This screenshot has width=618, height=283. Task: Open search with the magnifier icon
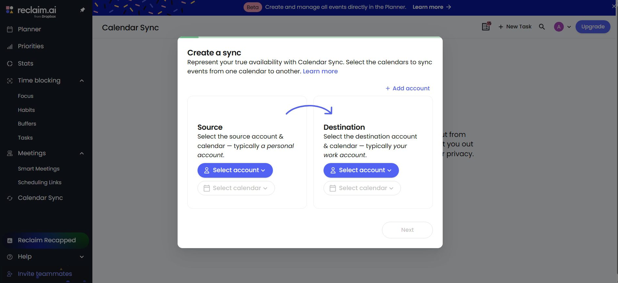click(542, 26)
